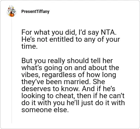Click the line 'deserves to know. And if he's'

[68, 89]
